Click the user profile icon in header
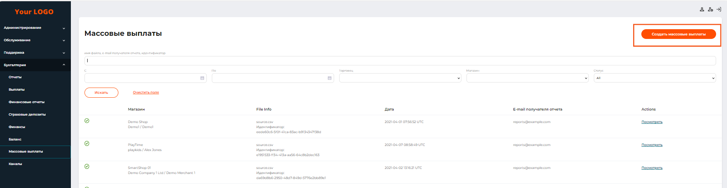 pos(702,9)
